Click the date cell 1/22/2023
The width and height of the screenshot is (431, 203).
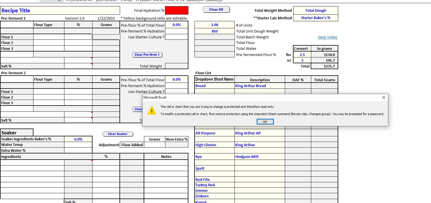pyautogui.click(x=106, y=18)
